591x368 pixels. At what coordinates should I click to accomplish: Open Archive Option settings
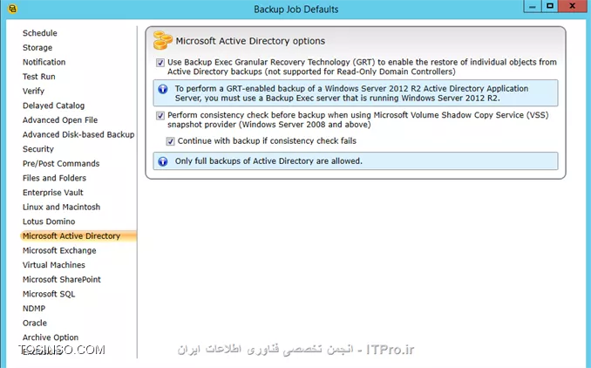(x=51, y=337)
